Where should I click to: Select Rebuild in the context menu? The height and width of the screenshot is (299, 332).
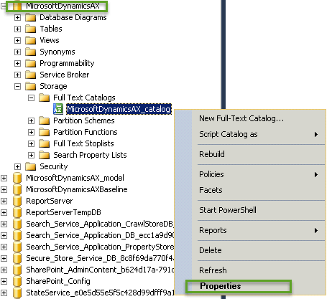(212, 154)
